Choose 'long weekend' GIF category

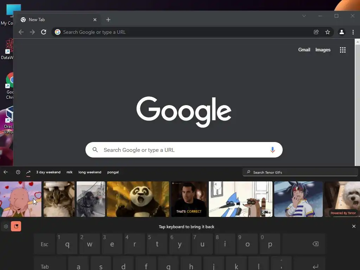coord(90,172)
